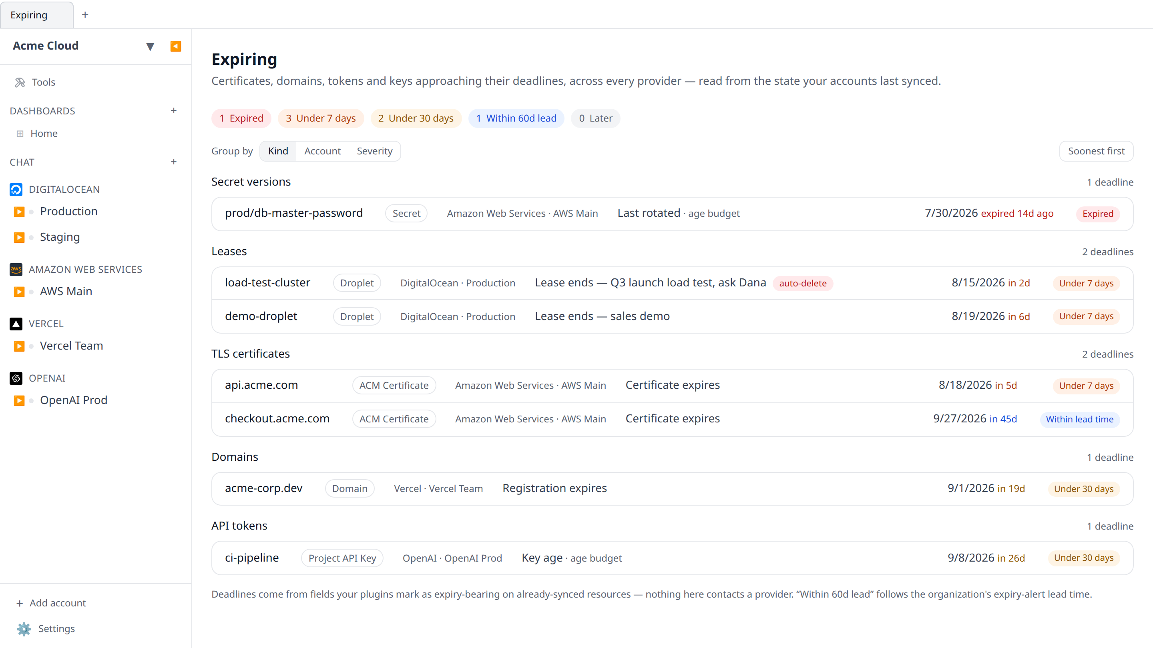Click the orange collapse sidebar icon
Viewport: 1153px width, 648px height.
coord(175,46)
